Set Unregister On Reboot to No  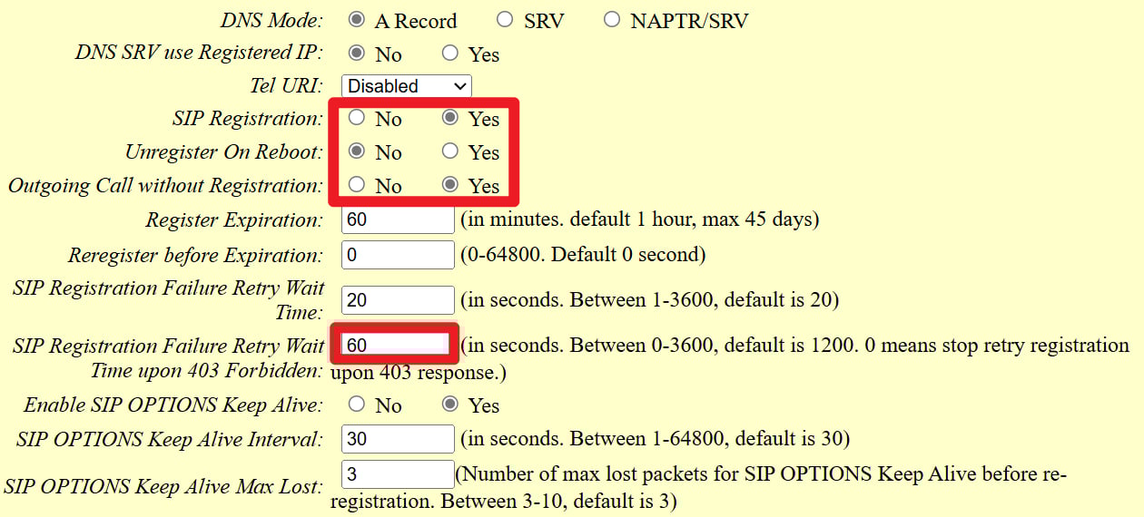coord(357,151)
